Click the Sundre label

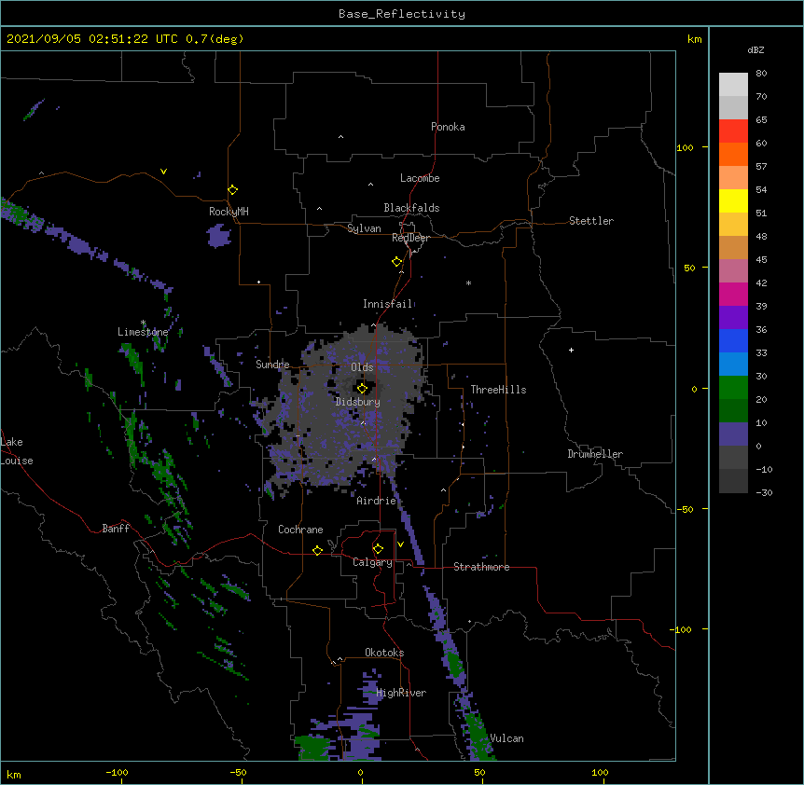click(x=272, y=365)
